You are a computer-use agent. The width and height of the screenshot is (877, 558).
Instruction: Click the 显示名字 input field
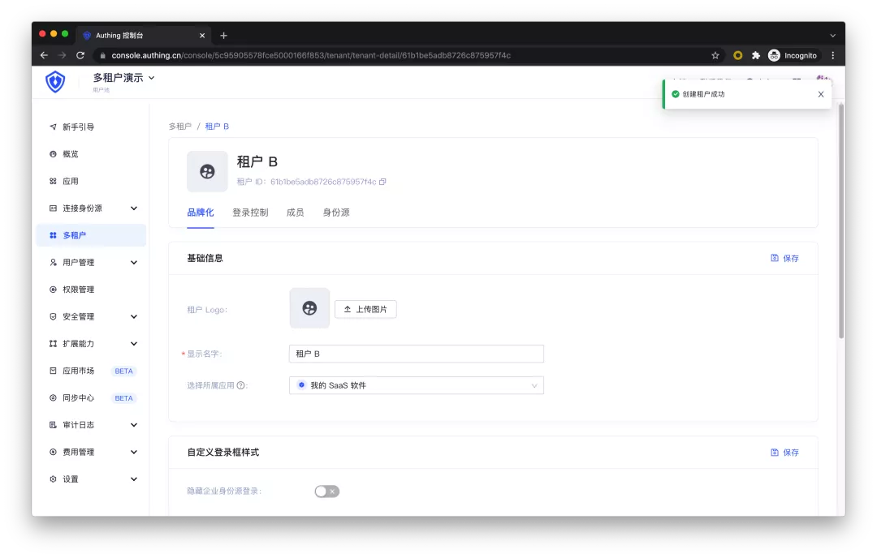(416, 354)
